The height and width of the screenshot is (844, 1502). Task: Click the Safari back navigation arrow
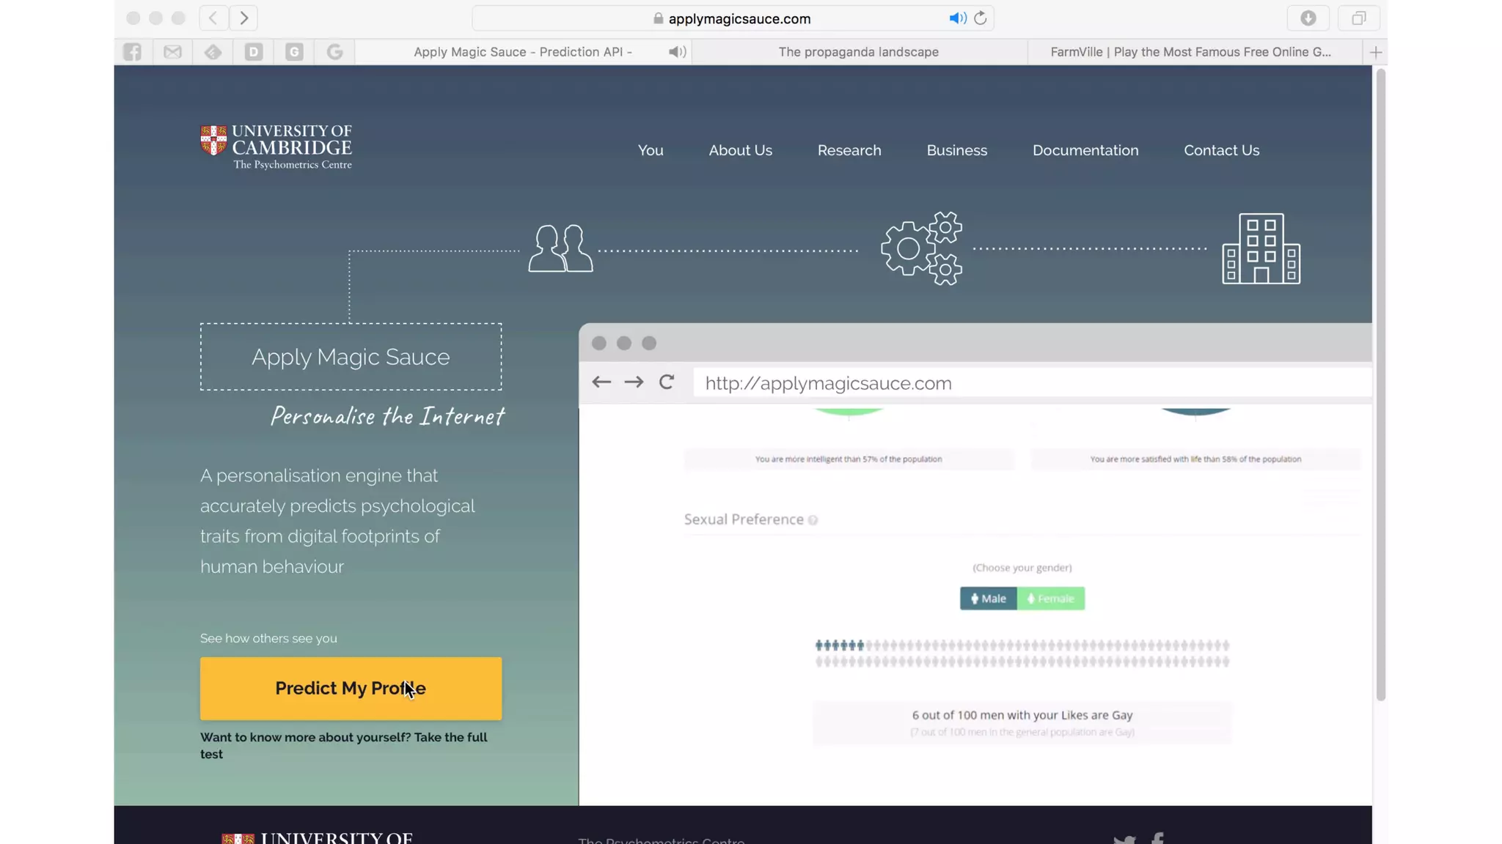pos(213,18)
